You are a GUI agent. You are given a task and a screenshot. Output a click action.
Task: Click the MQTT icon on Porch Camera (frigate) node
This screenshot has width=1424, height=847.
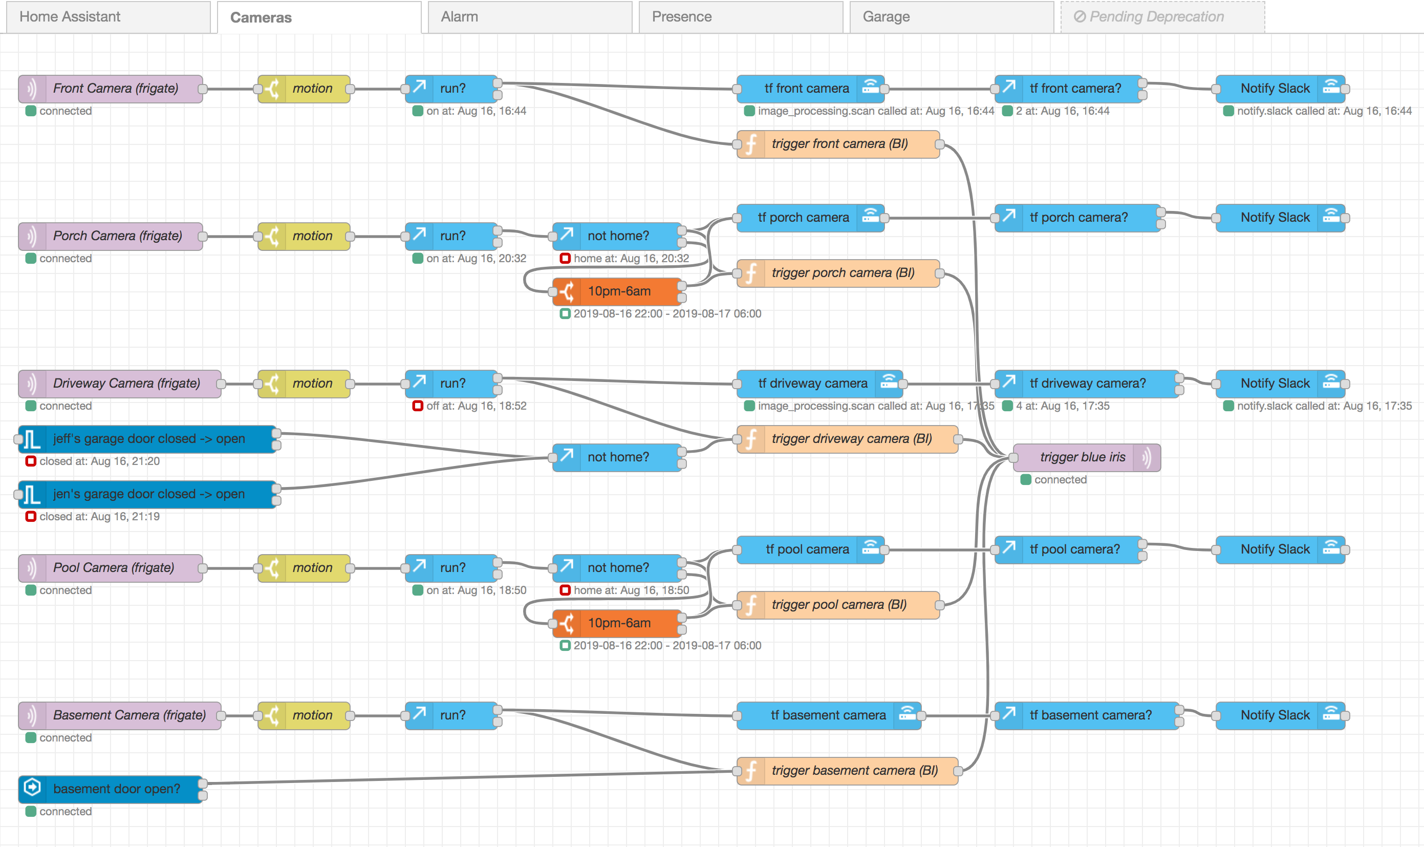click(x=31, y=236)
